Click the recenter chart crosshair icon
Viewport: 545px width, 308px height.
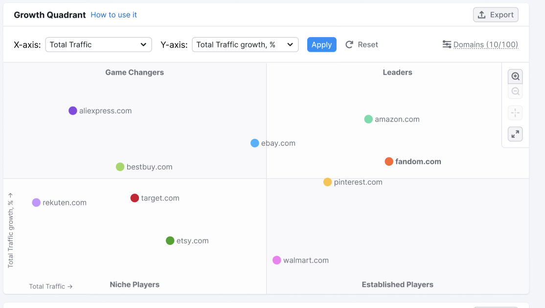point(515,113)
